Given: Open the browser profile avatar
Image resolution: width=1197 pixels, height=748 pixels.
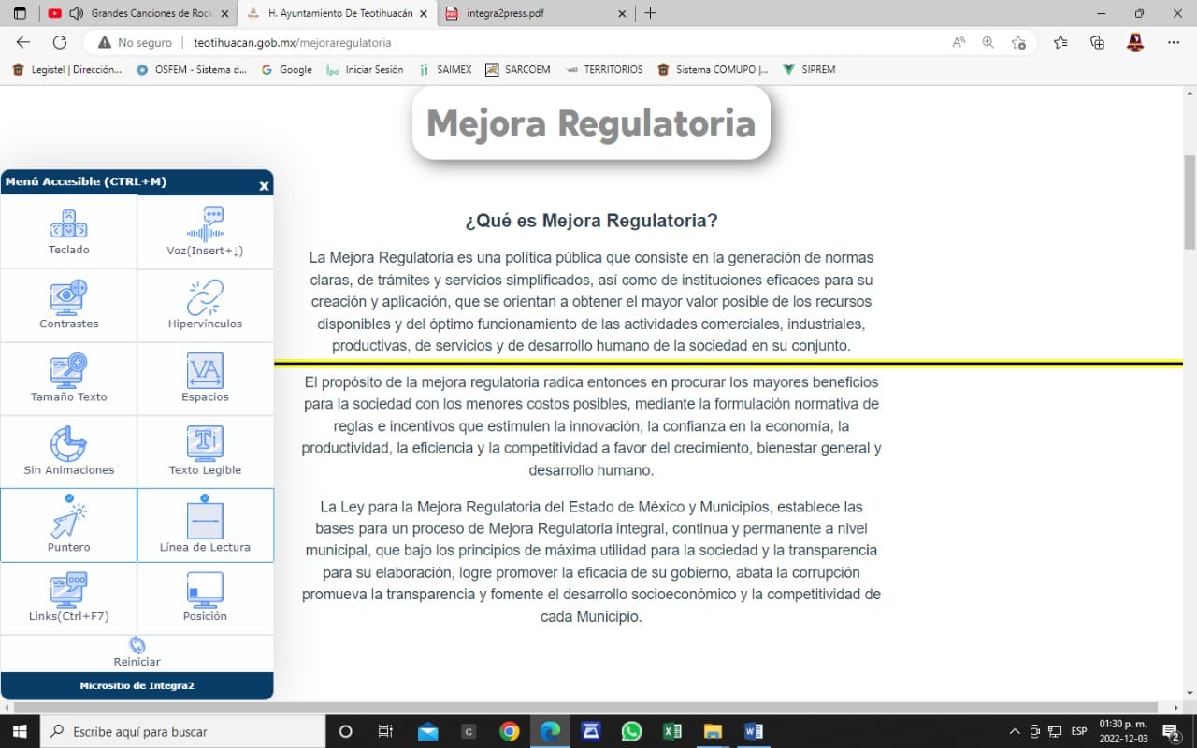Looking at the screenshot, I should 1135,42.
